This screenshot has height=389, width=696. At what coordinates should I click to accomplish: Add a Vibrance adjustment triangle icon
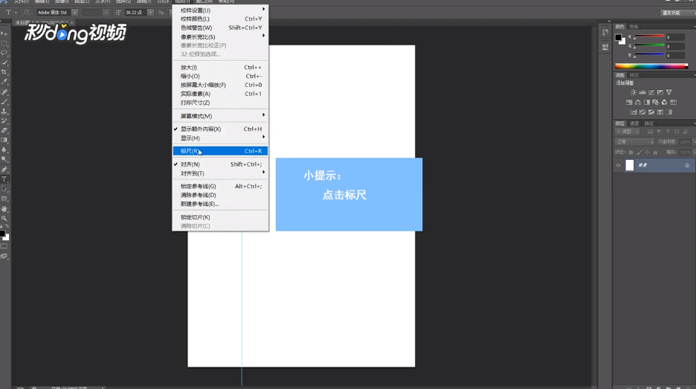669,92
